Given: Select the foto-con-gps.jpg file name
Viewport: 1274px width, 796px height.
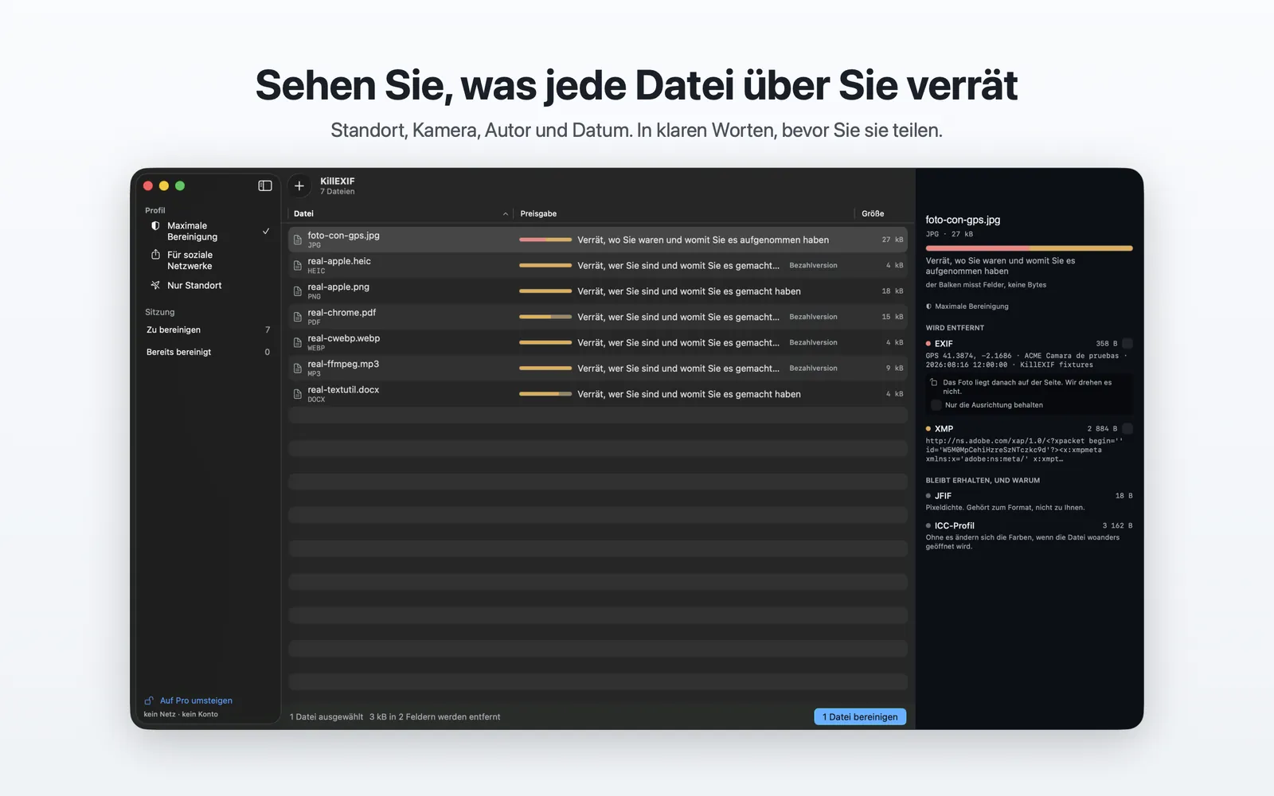Looking at the screenshot, I should (343, 236).
